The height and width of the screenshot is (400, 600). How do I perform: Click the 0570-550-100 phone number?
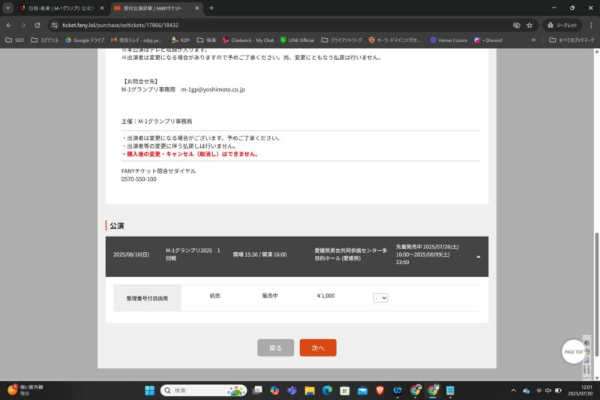(x=139, y=179)
